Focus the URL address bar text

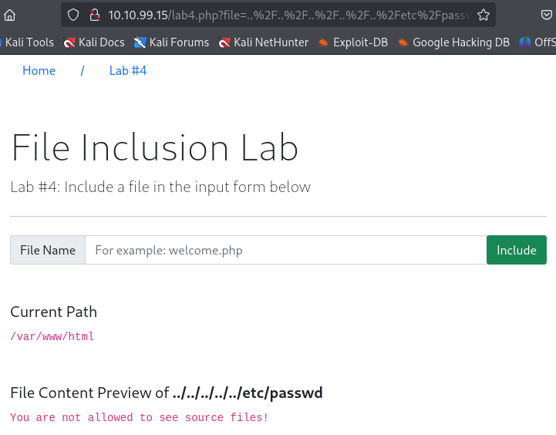[x=289, y=15]
